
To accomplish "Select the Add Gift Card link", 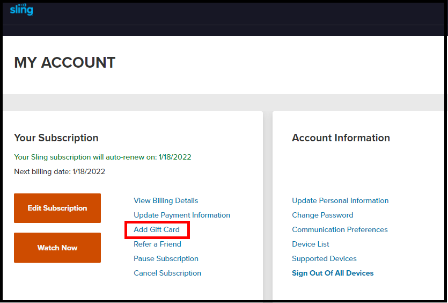I will pyautogui.click(x=157, y=229).
